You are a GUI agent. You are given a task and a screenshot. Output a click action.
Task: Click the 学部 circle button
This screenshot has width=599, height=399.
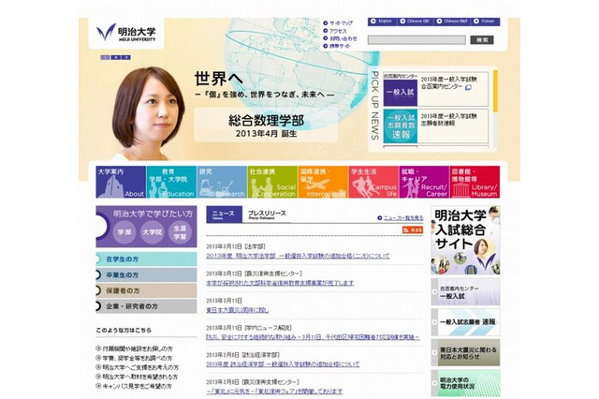(124, 232)
